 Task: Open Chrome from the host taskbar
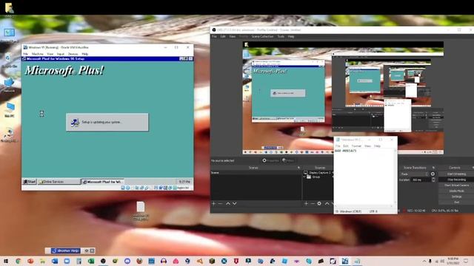pyautogui.click(x=18, y=261)
